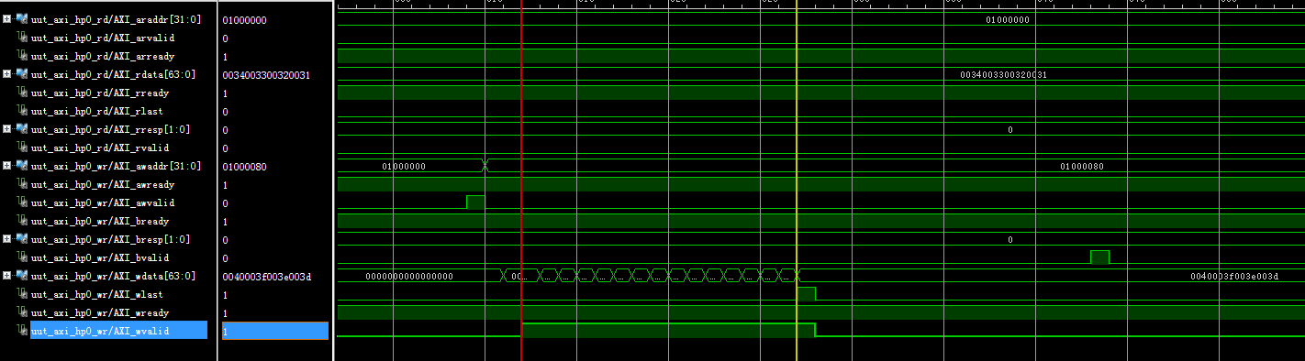Viewport: 1305px width, 361px height.
Task: Click the AXI_arvalid signal icon
Action: [23, 38]
